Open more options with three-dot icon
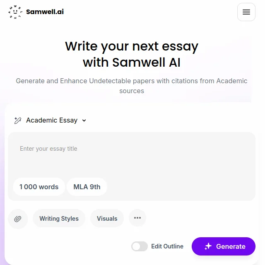The image size is (265, 265). (137, 218)
